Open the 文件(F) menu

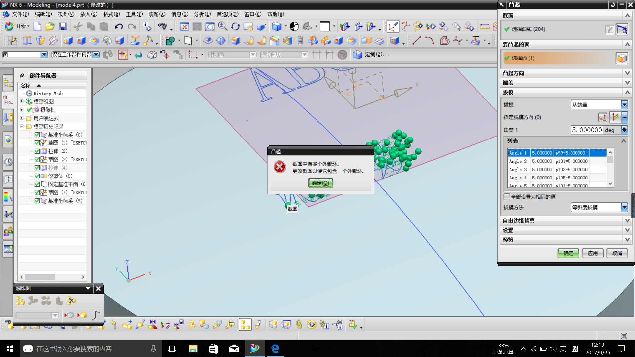(21, 14)
